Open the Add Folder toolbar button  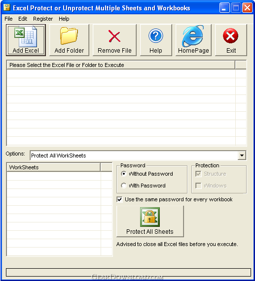[x=69, y=40]
